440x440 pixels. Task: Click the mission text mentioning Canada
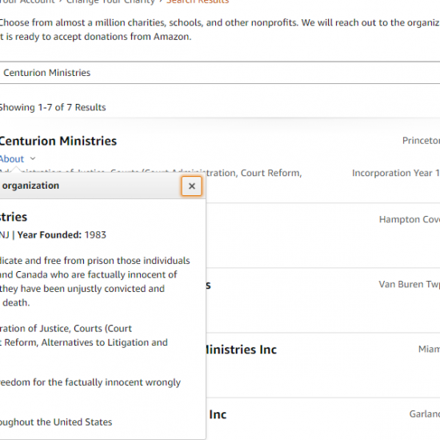point(88,274)
